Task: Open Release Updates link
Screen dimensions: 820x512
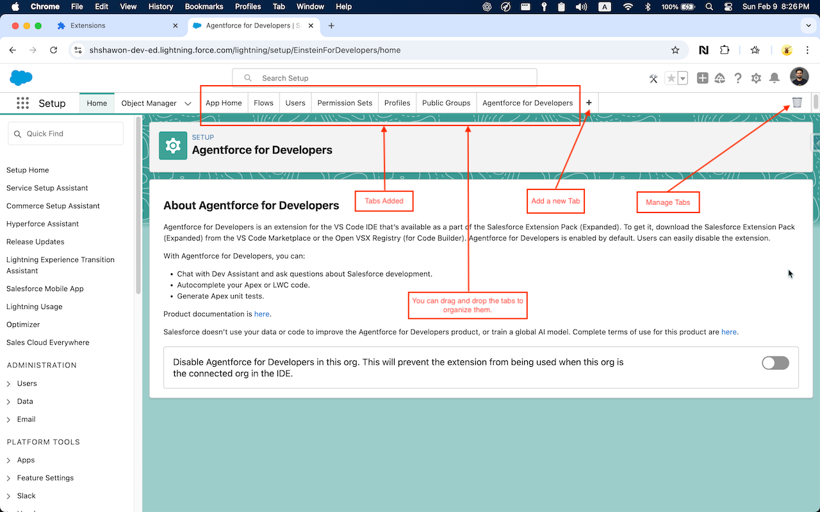Action: [35, 242]
